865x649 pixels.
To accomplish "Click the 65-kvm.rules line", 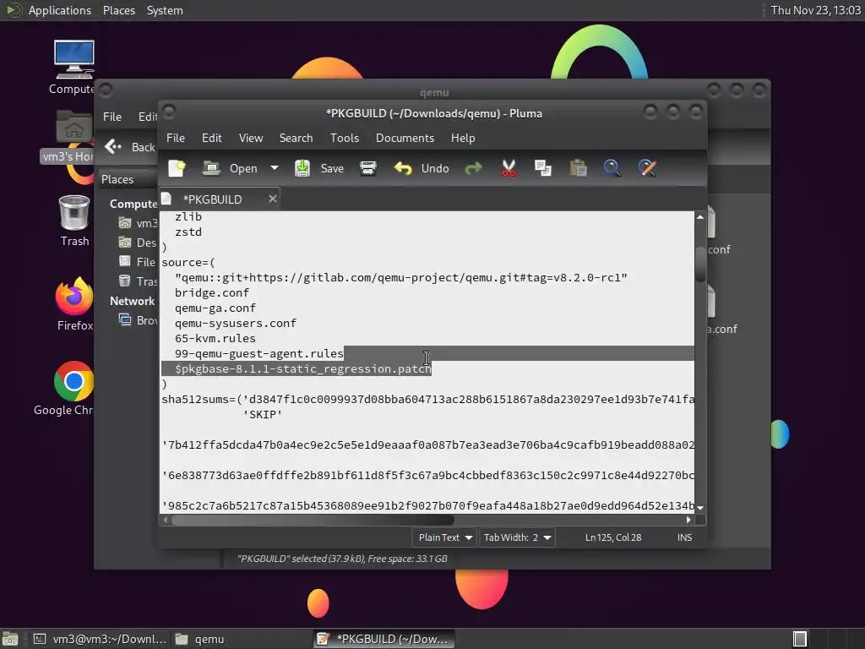I will [x=215, y=338].
